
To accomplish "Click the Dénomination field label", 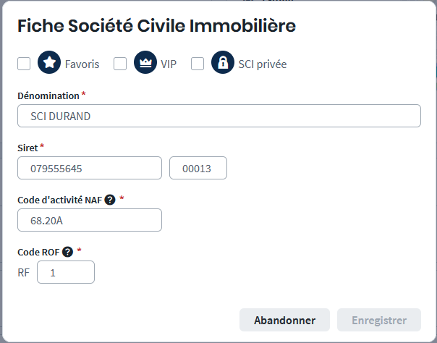I will (x=48, y=96).
